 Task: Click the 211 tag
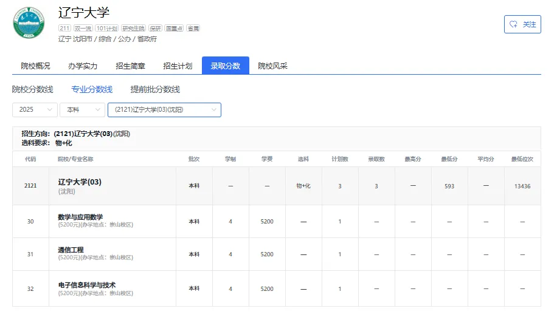[x=64, y=29]
